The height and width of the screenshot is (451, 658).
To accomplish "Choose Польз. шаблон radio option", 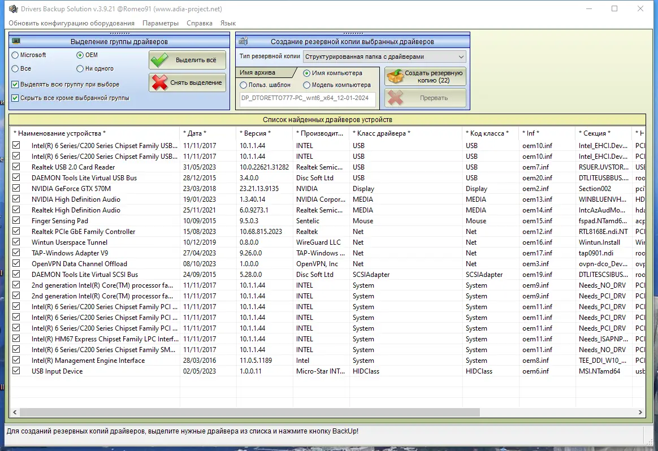I will (244, 85).
